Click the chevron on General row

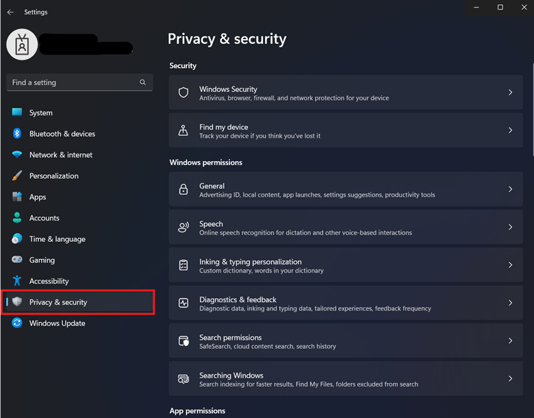coord(510,189)
